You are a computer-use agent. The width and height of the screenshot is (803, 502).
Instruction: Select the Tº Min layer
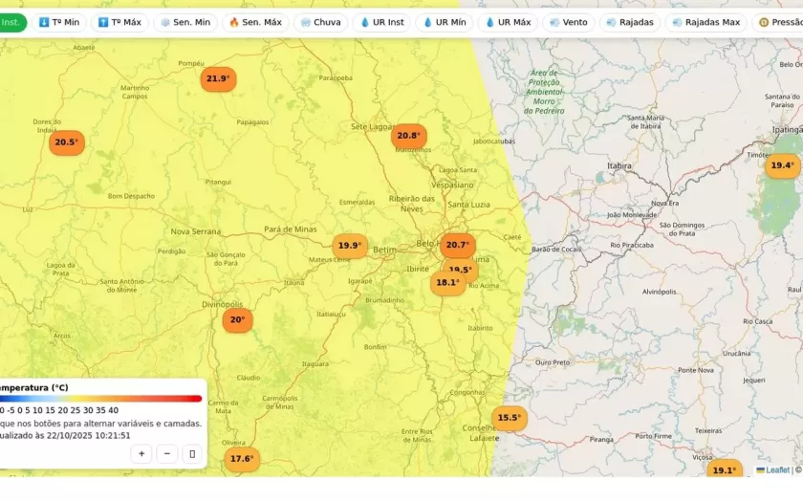(59, 22)
